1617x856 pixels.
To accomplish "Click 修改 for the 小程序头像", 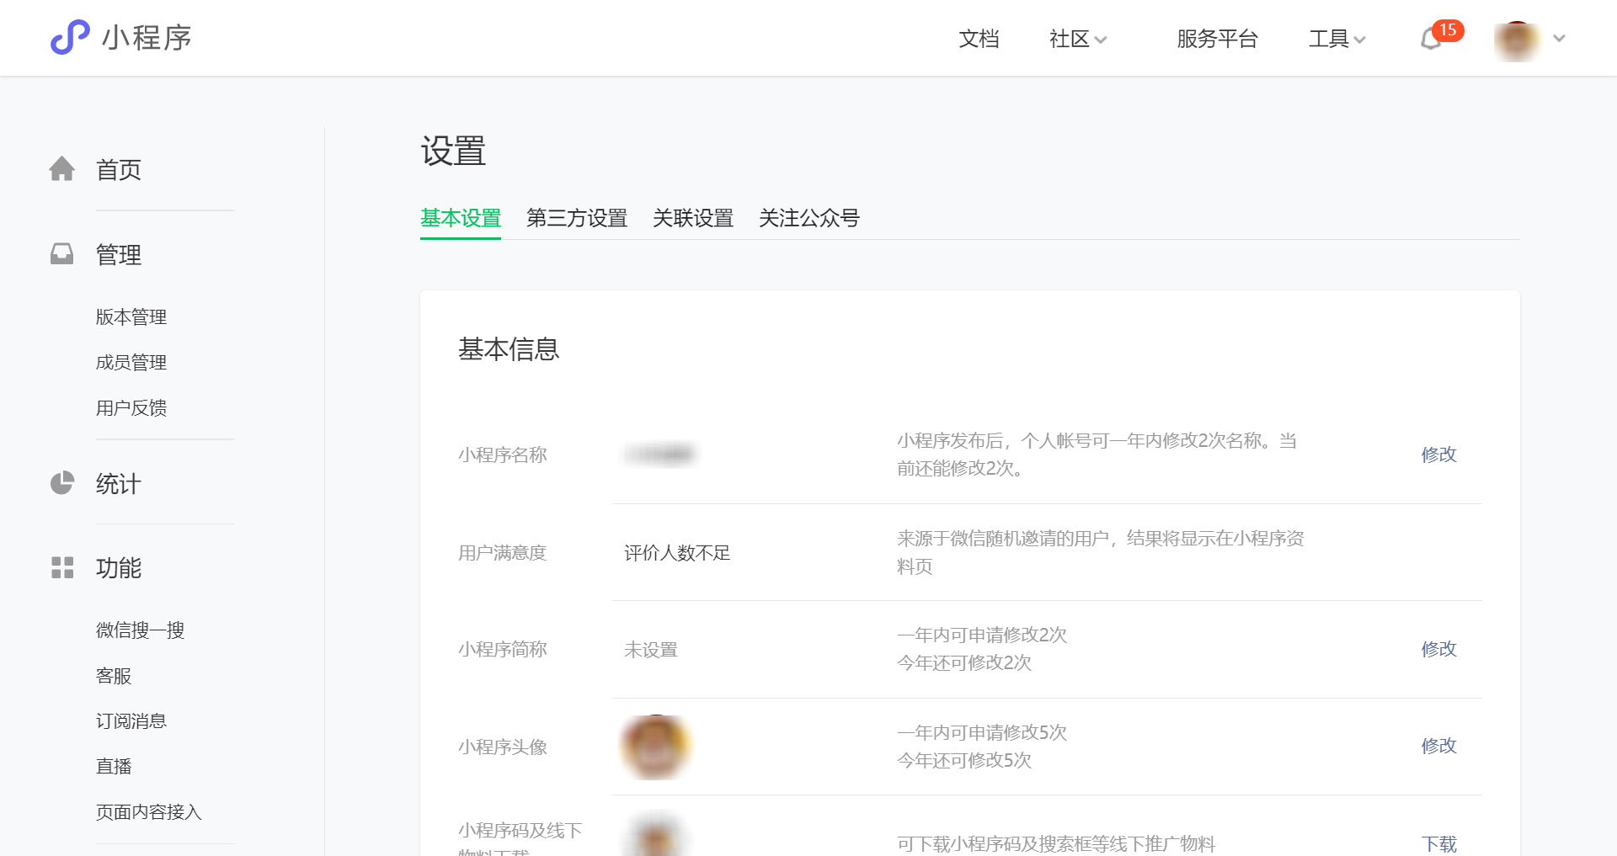I will coord(1438,746).
